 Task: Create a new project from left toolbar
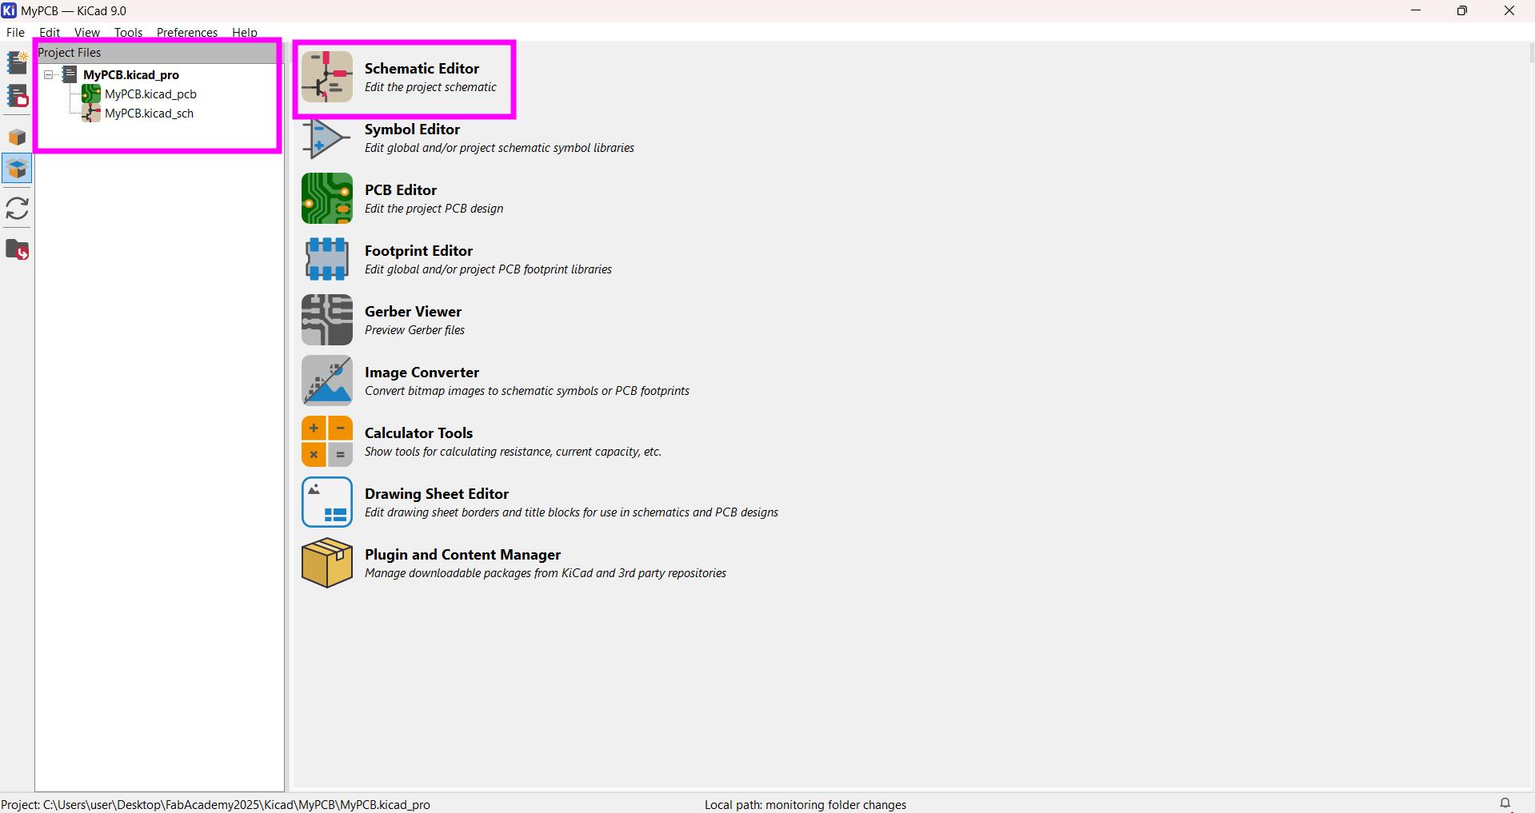pos(17,62)
